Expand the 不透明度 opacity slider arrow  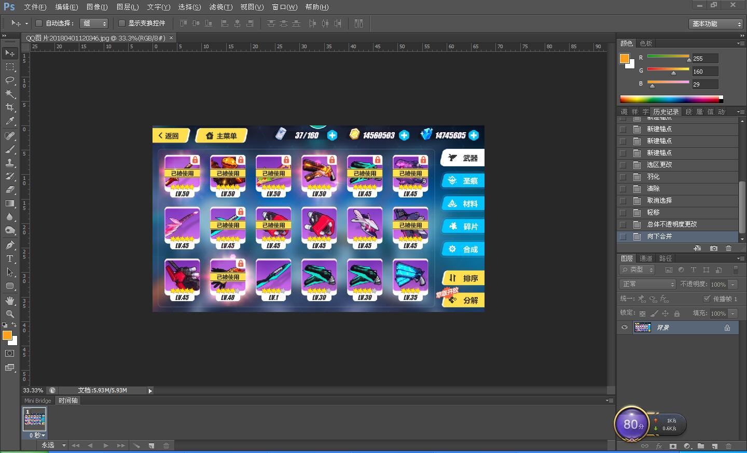pyautogui.click(x=733, y=284)
